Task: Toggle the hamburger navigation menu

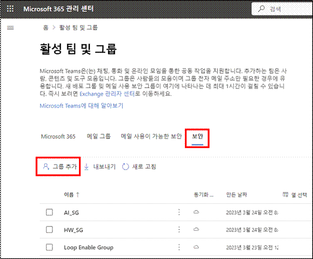Action: click(x=10, y=28)
